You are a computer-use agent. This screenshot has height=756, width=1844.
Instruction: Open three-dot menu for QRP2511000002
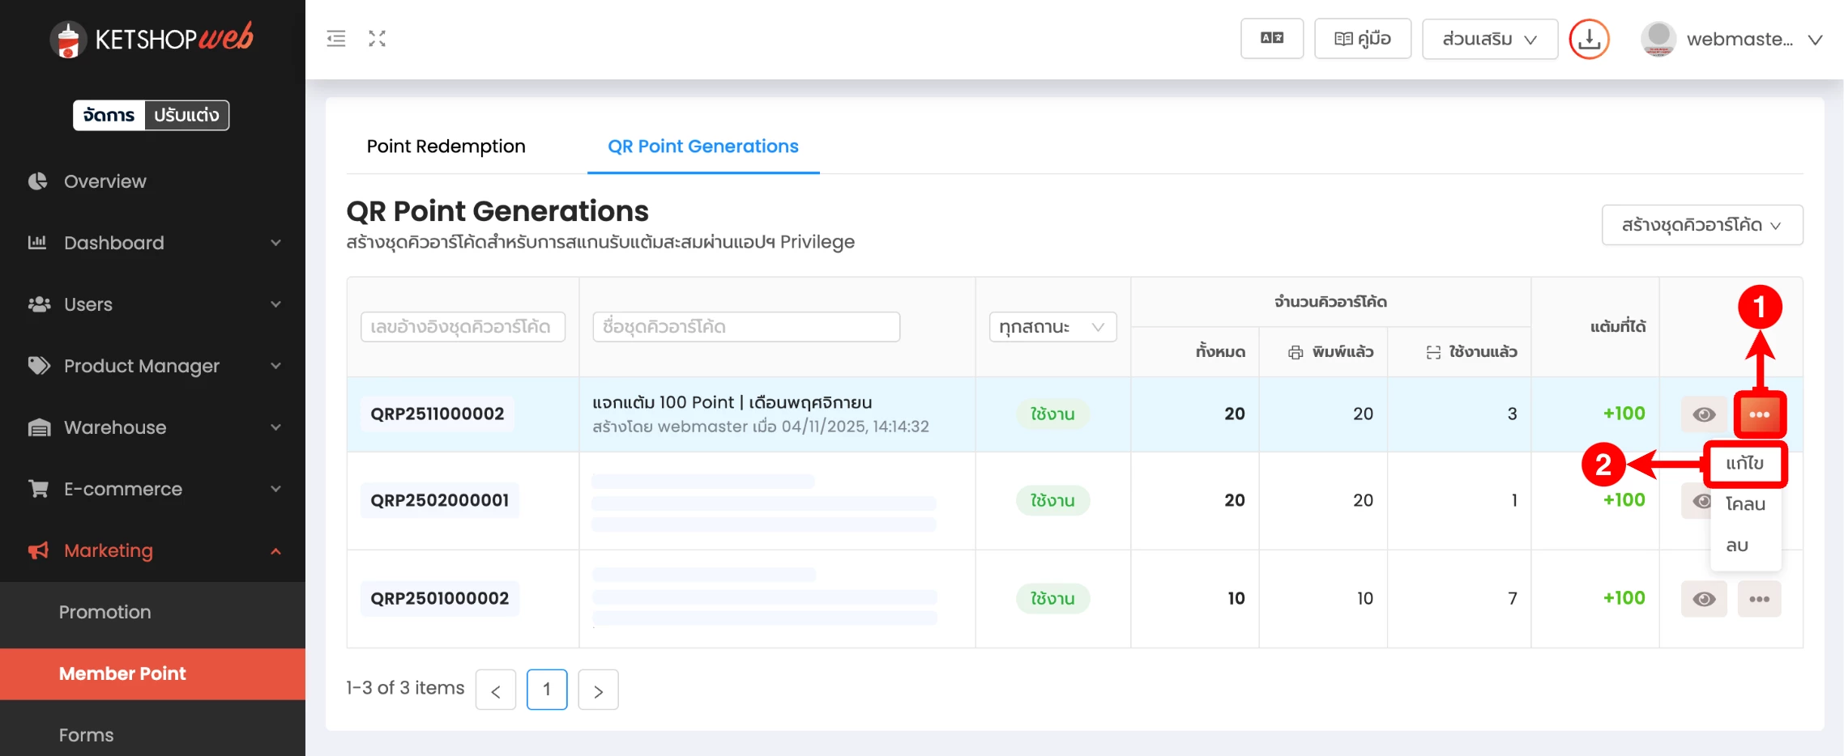pos(1759,414)
